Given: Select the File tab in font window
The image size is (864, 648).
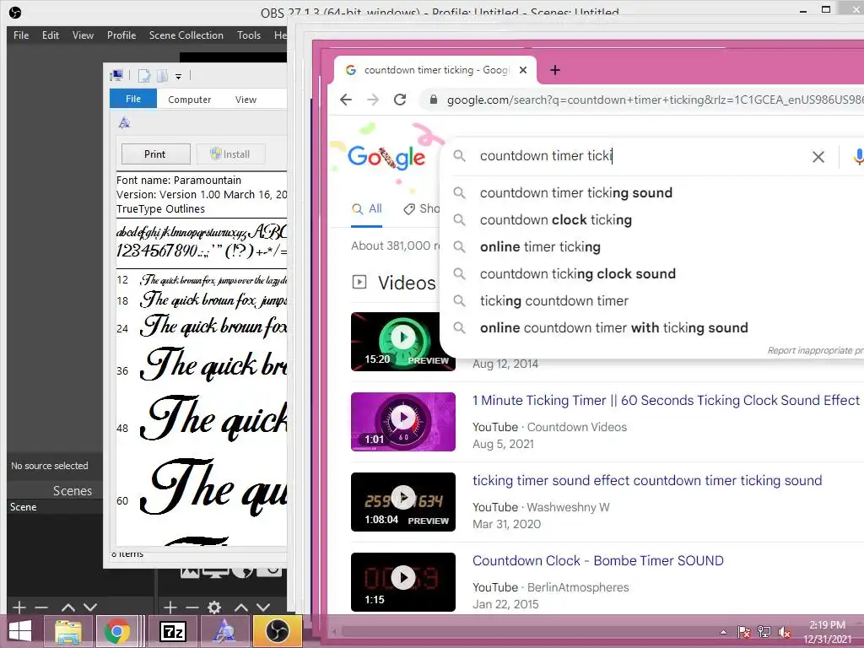Looking at the screenshot, I should click(x=133, y=99).
